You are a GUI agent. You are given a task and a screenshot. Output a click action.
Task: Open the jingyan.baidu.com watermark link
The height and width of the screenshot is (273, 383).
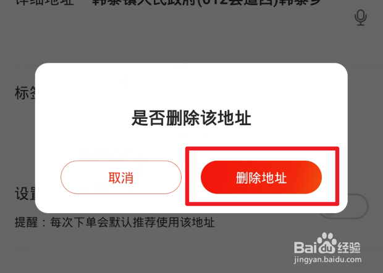point(327,260)
